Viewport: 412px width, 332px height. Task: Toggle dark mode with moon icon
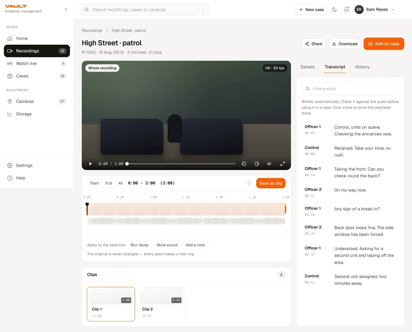(334, 10)
